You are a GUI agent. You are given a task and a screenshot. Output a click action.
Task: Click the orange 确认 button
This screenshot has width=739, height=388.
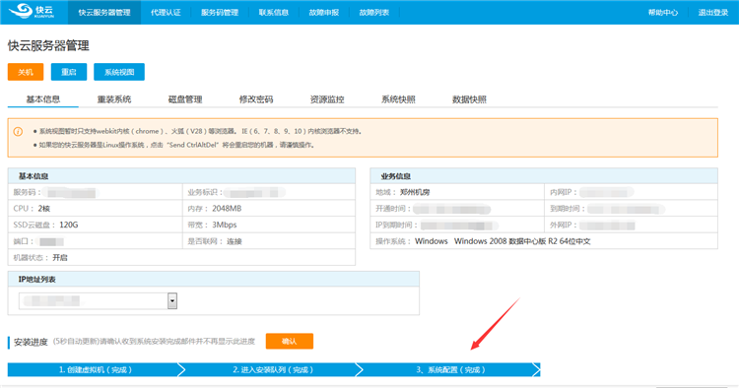(x=290, y=342)
